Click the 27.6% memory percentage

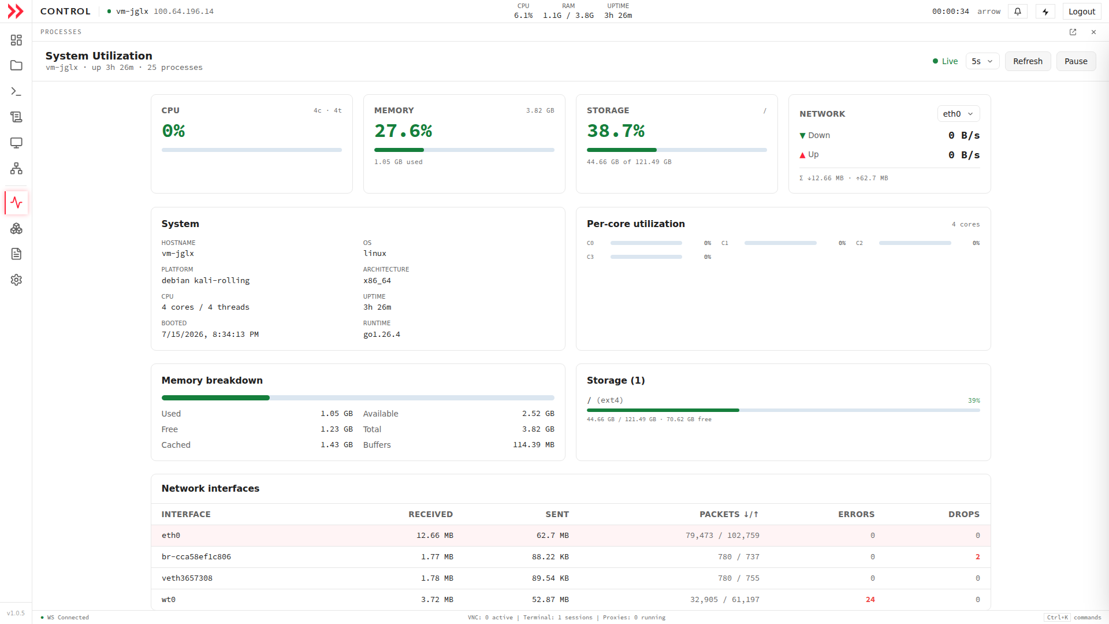(403, 131)
